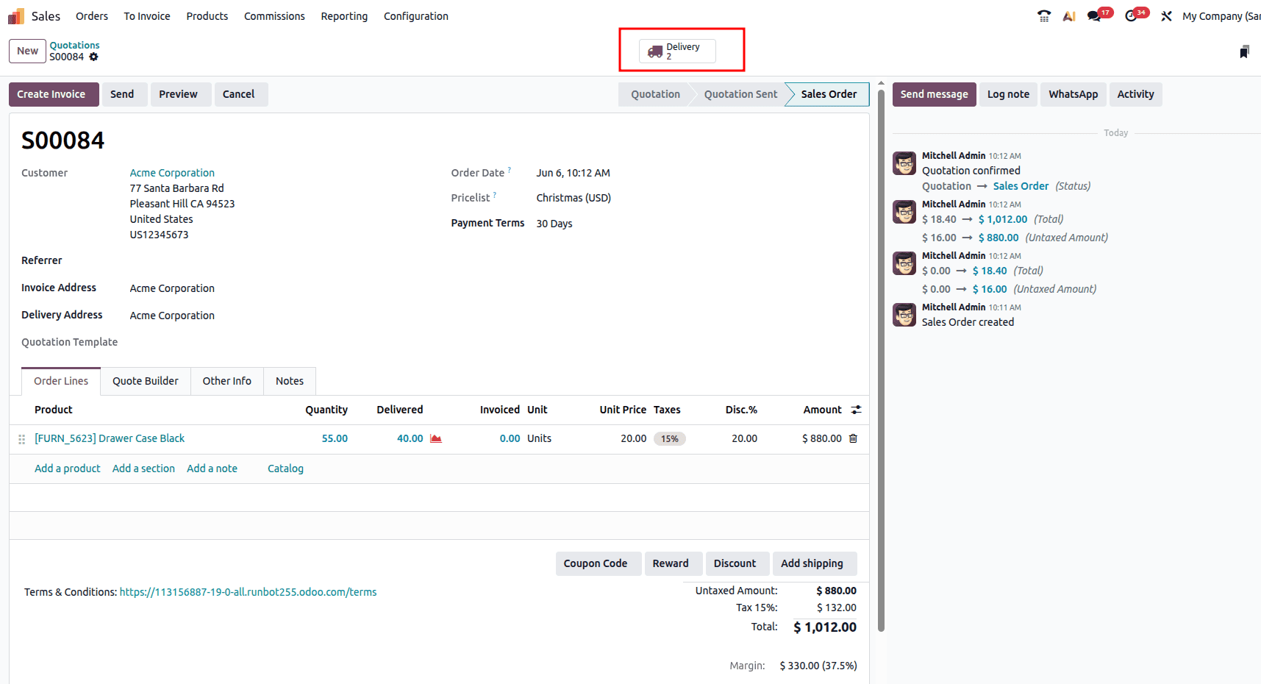This screenshot has width=1261, height=684.
Task: Edit the Invoice Address Acme Corporation field
Action: pos(172,288)
